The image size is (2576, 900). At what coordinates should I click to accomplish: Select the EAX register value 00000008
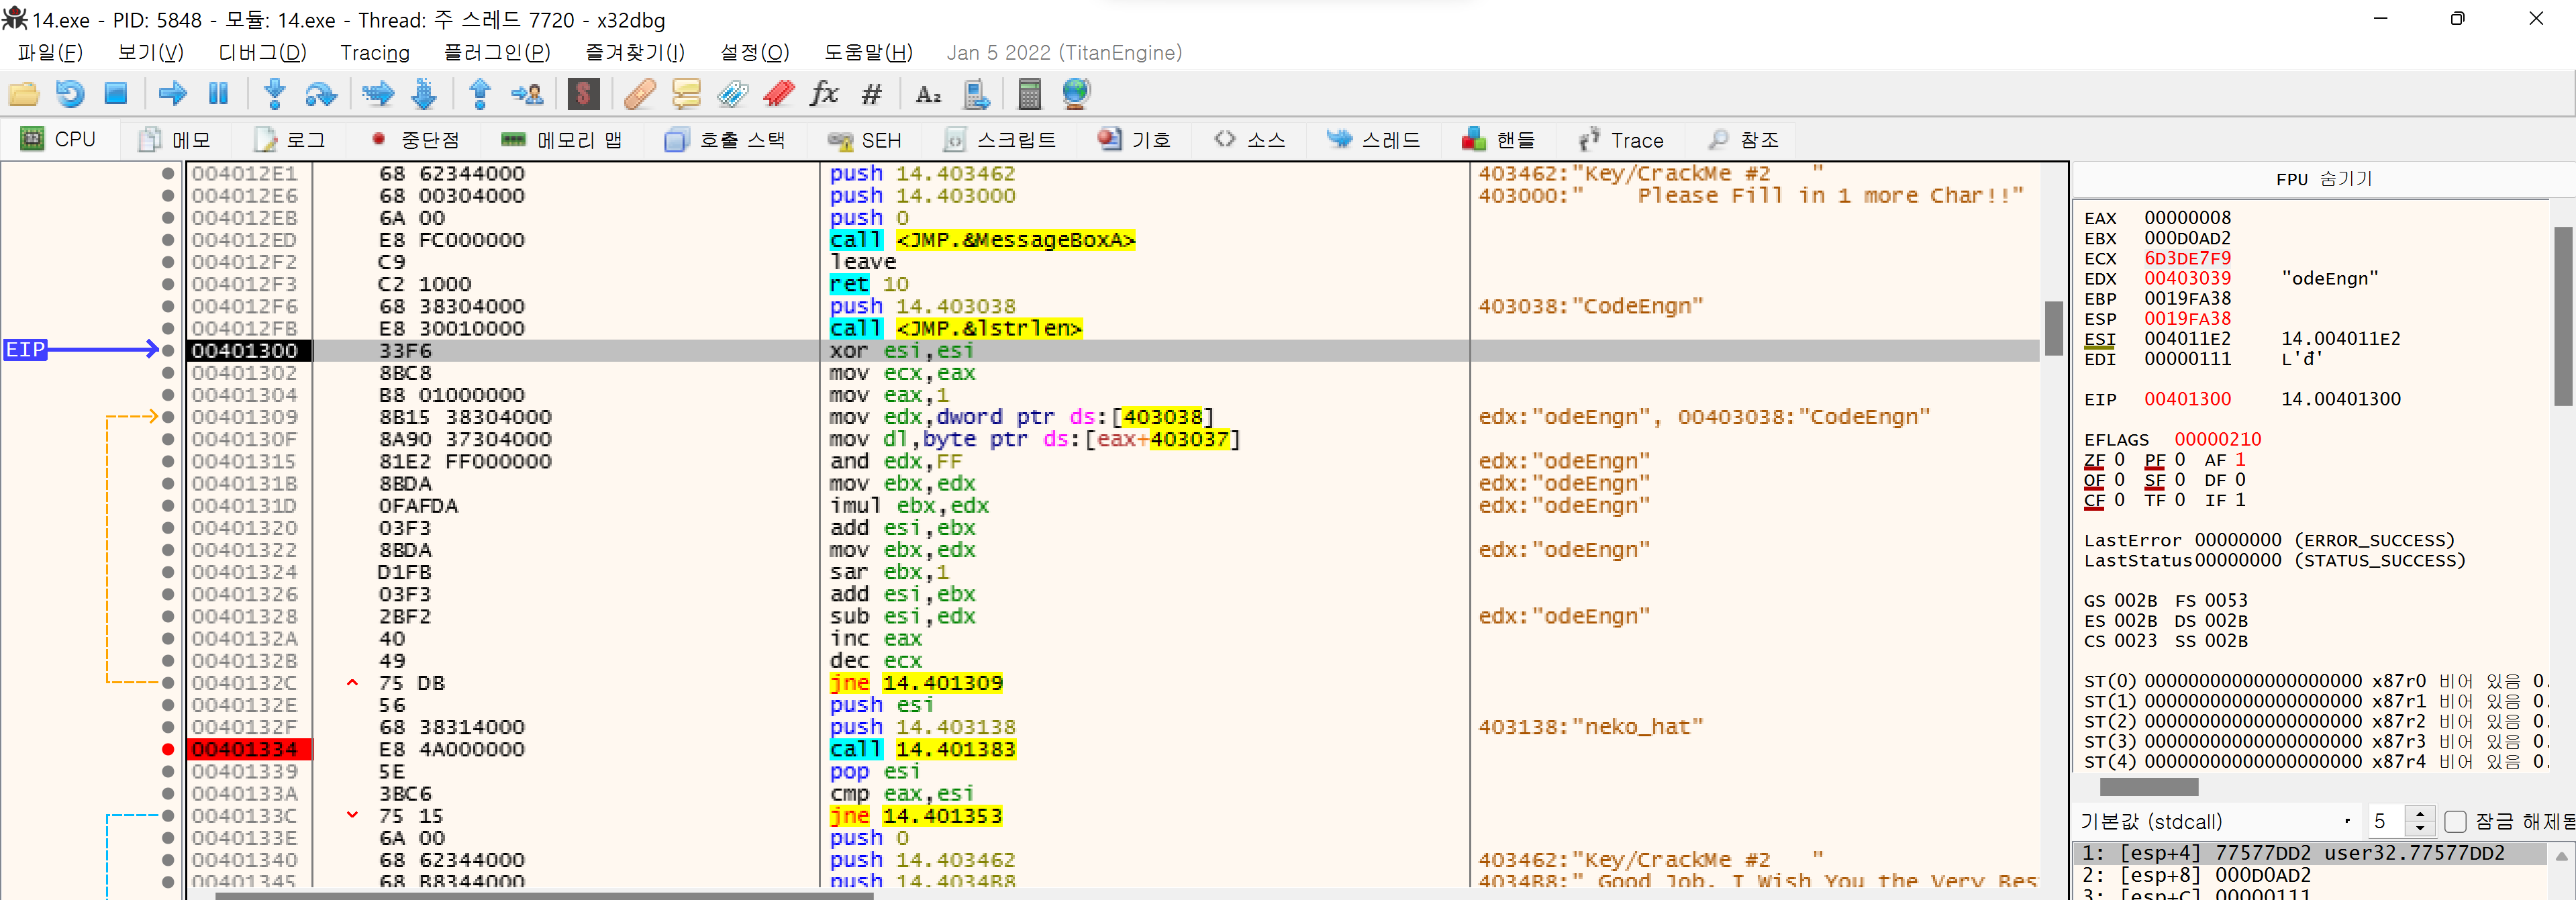pyautogui.click(x=2187, y=218)
